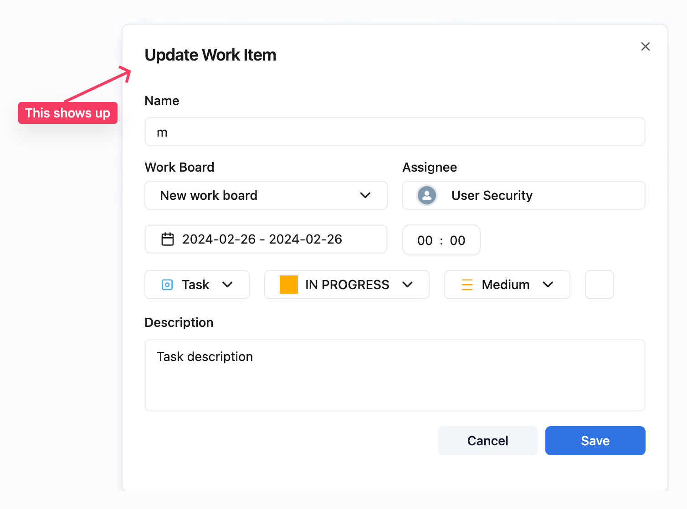Click into the Name input field

click(395, 132)
